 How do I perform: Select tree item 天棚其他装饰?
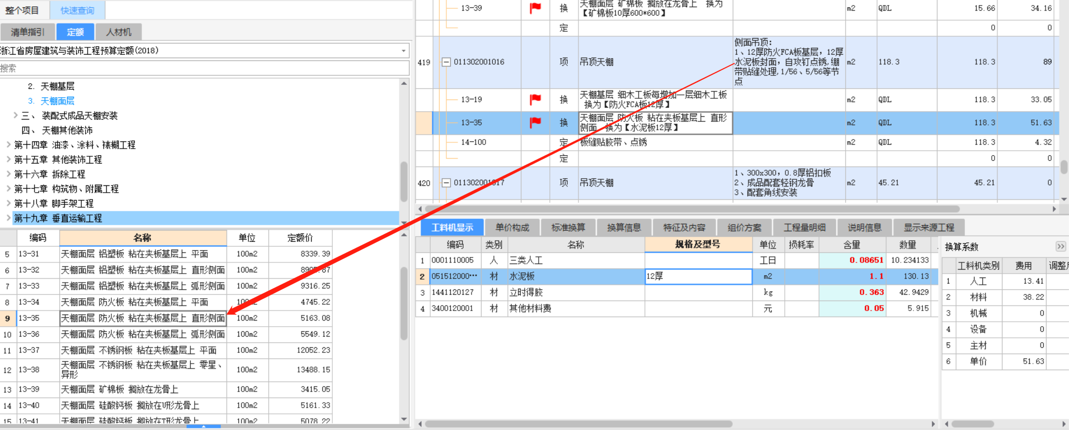pyautogui.click(x=67, y=130)
